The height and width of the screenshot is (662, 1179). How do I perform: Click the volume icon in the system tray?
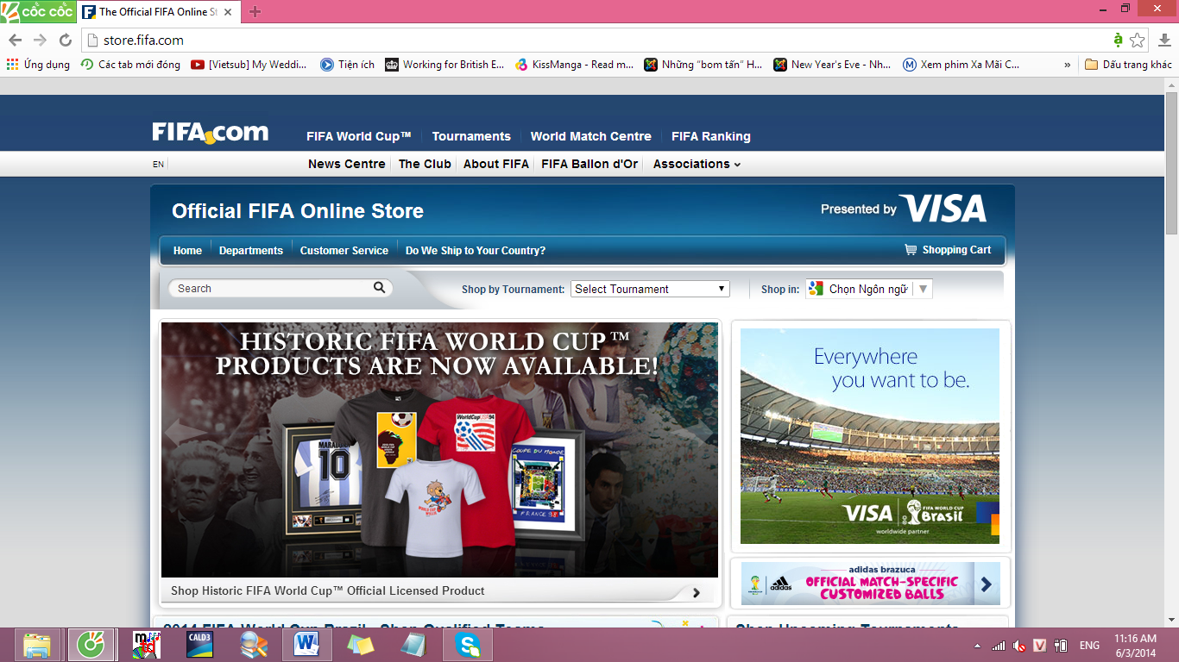pyautogui.click(x=1019, y=646)
